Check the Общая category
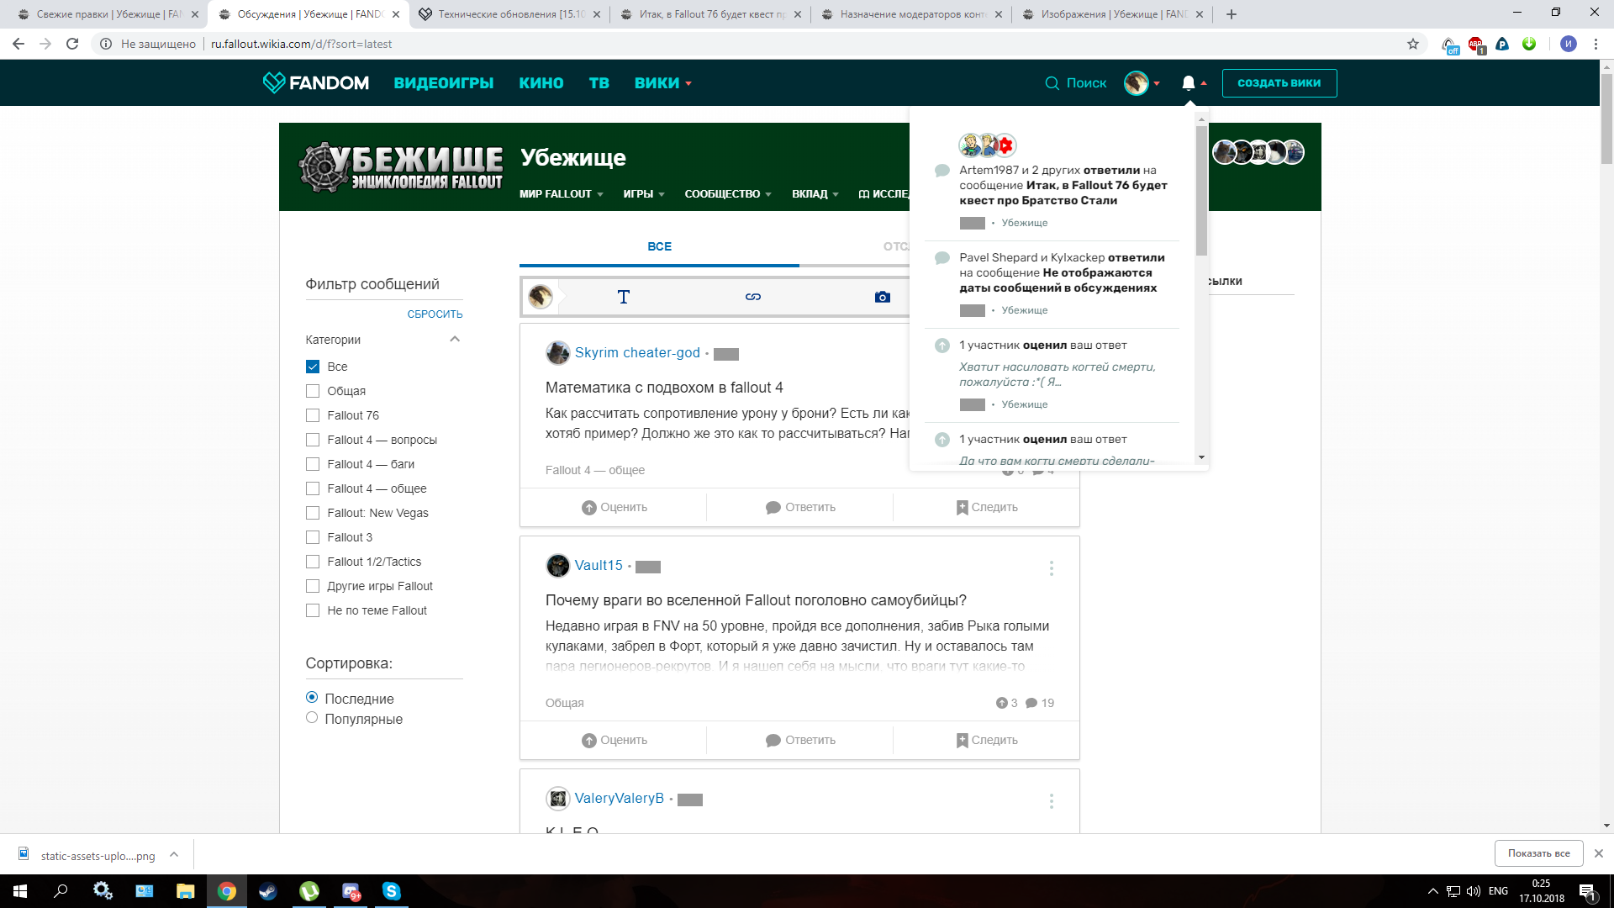The image size is (1614, 908). point(313,391)
